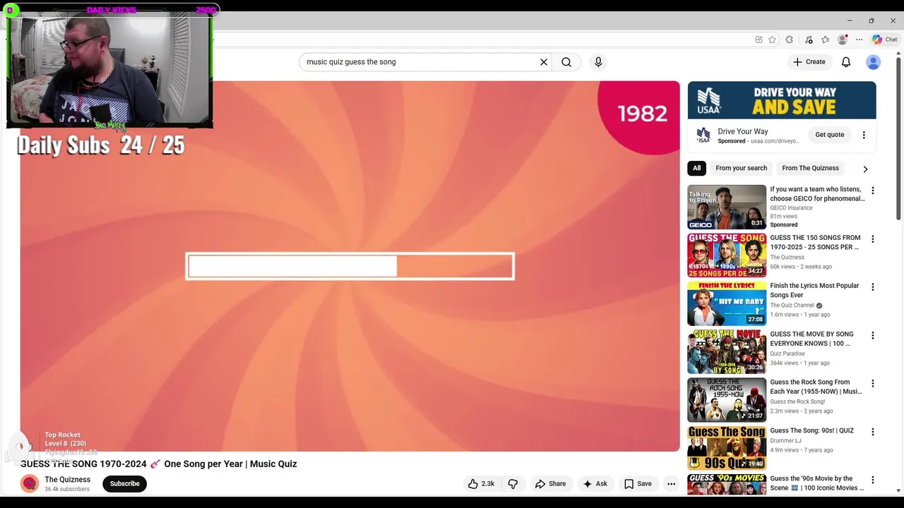
Task: Open more actions under video
Action: coord(671,484)
